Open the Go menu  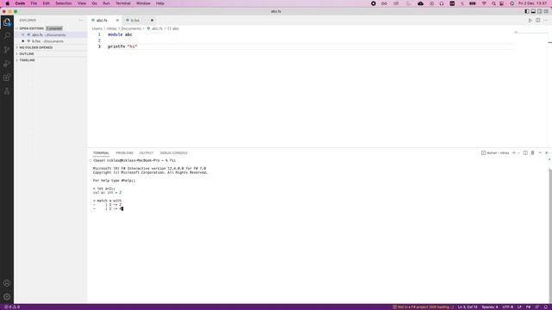[94, 3]
